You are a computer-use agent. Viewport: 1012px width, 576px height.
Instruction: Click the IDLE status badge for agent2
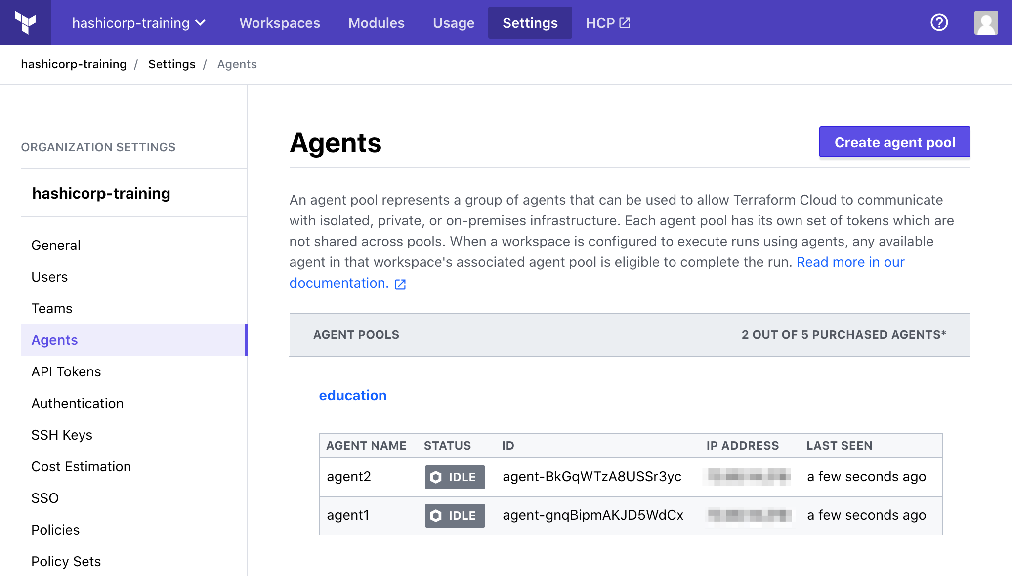tap(455, 477)
